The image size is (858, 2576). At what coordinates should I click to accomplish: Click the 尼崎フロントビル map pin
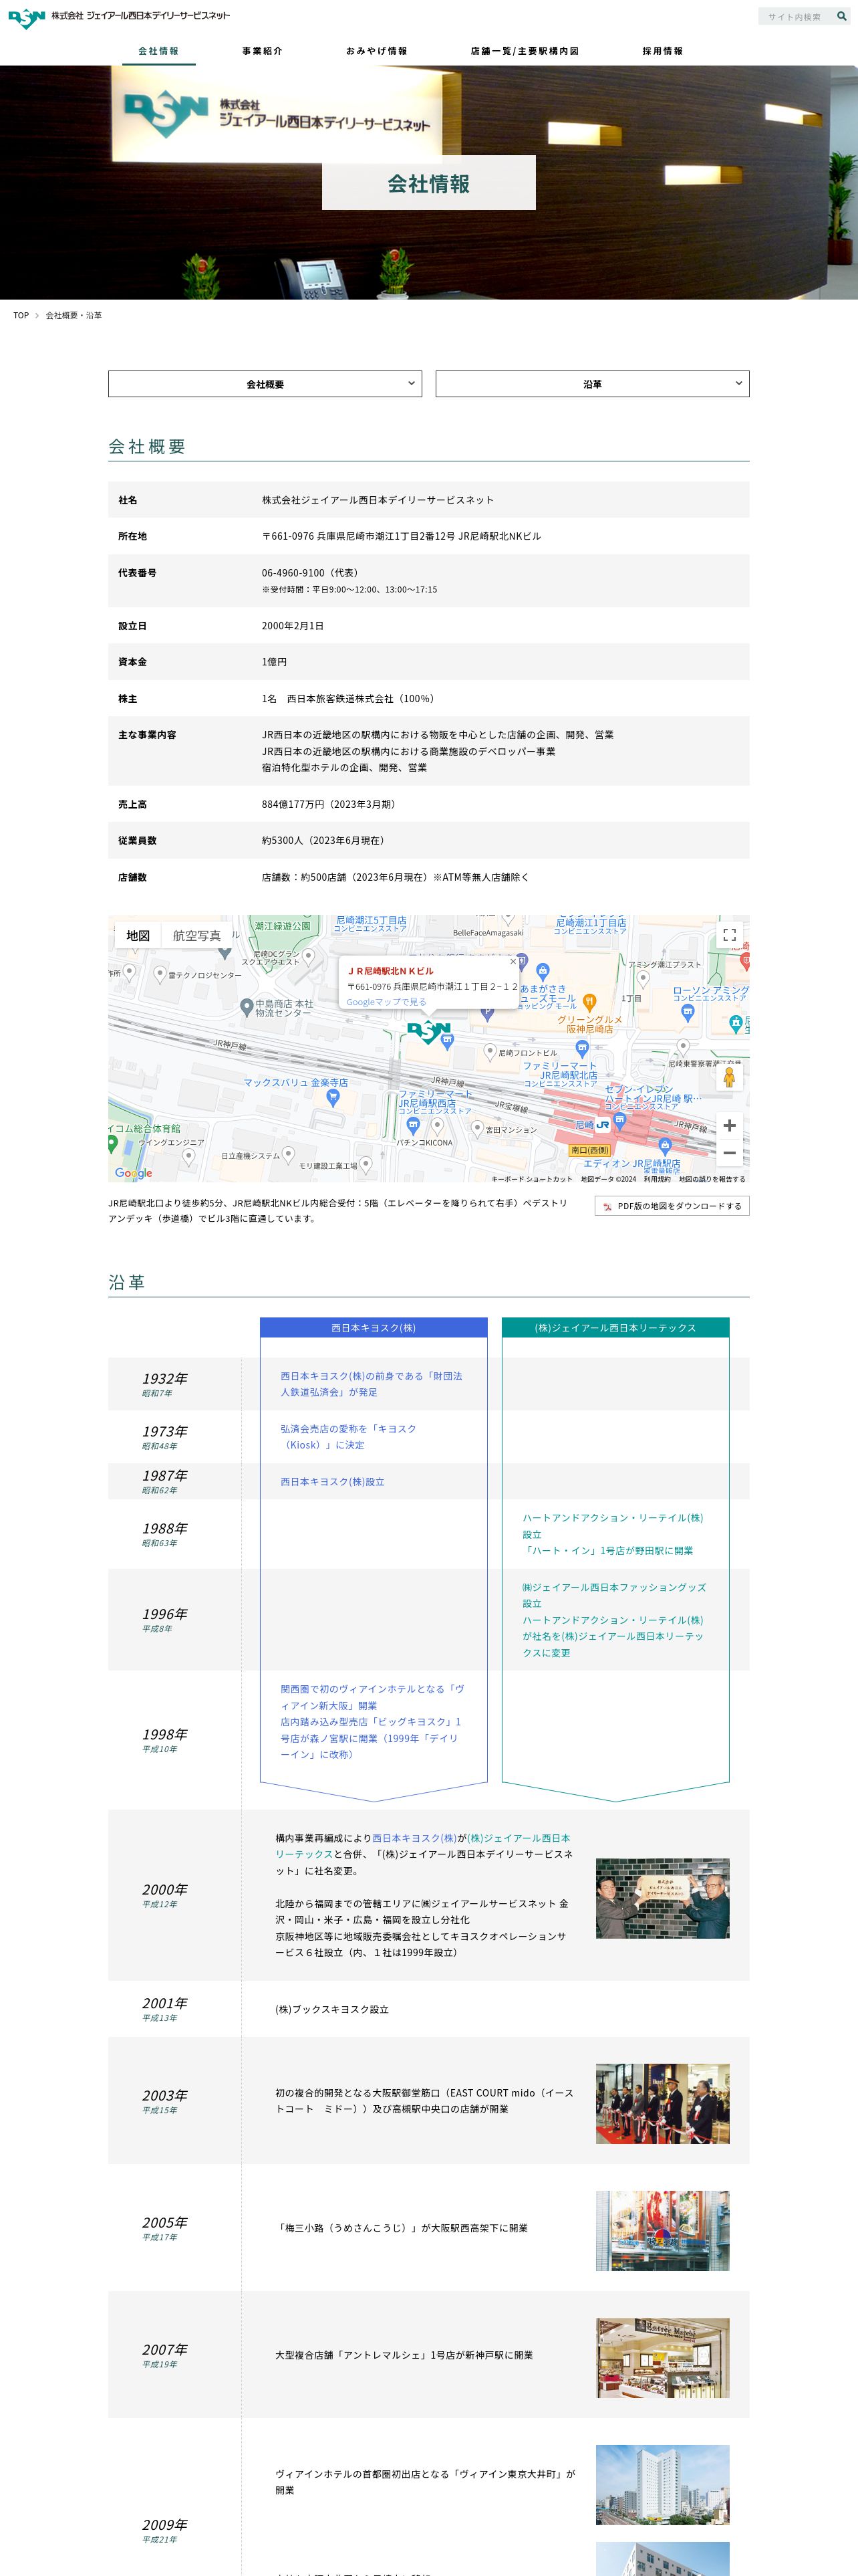point(489,1051)
